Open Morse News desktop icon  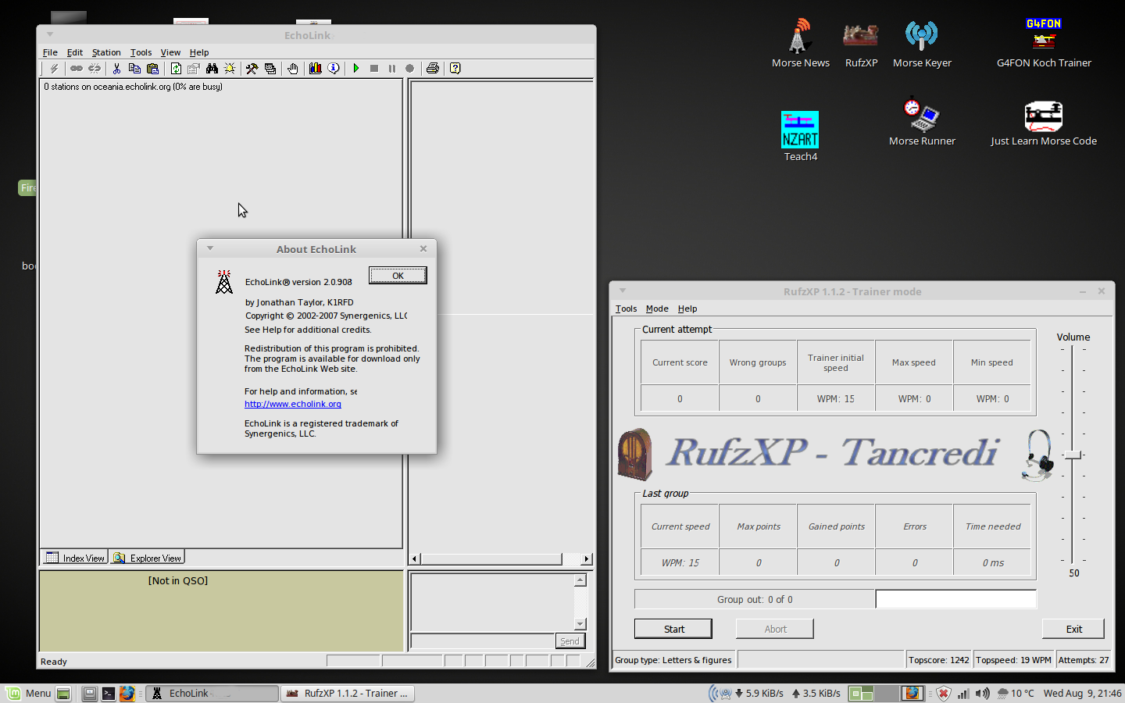(800, 43)
